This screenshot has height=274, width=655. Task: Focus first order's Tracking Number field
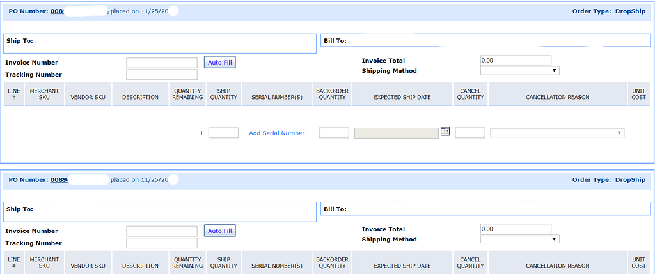(x=161, y=75)
